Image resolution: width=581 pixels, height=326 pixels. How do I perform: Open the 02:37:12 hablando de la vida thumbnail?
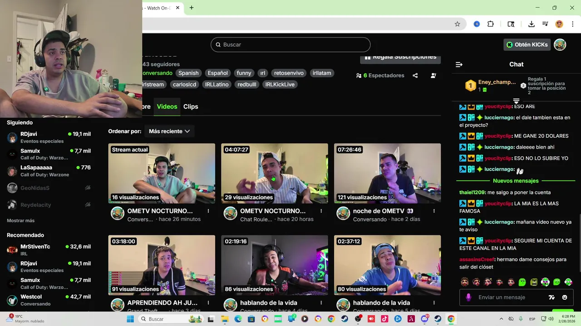pyautogui.click(x=387, y=265)
